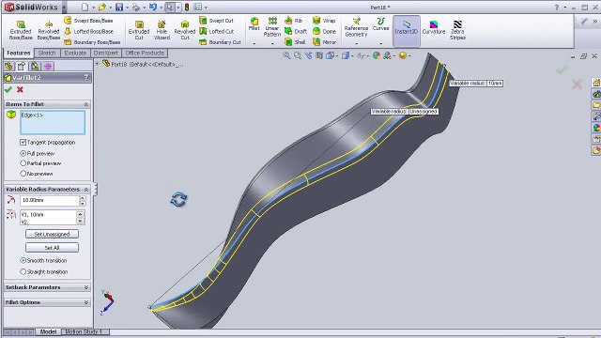Select the Fillet tool
Image resolution: width=601 pixels, height=338 pixels.
point(254,24)
